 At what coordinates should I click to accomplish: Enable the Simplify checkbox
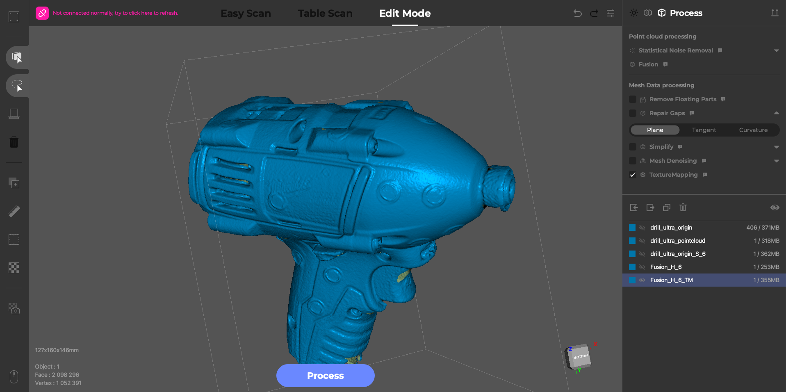pyautogui.click(x=633, y=147)
